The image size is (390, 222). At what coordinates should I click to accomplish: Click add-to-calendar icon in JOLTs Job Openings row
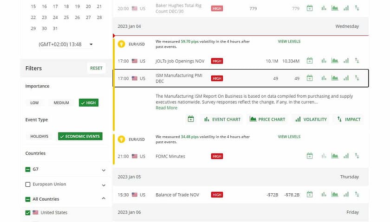(x=310, y=61)
